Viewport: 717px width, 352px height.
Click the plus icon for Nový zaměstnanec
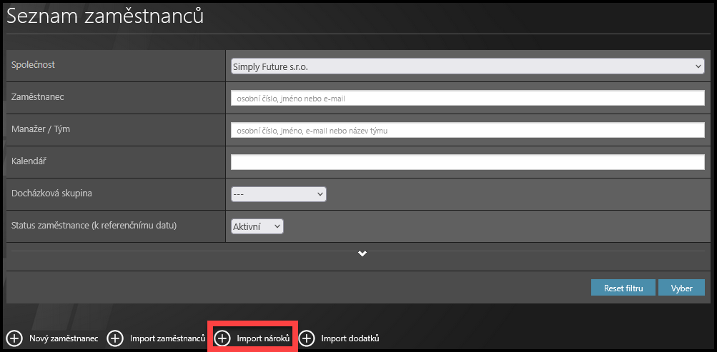pyautogui.click(x=14, y=338)
